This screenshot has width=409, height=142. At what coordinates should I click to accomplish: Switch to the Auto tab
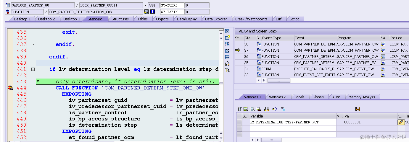click(336, 97)
